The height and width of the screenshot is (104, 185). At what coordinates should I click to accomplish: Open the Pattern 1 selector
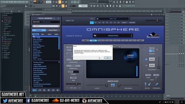(83, 6)
